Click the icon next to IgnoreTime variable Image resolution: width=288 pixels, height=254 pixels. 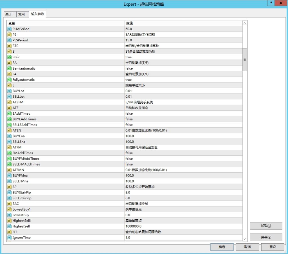coord(9,237)
